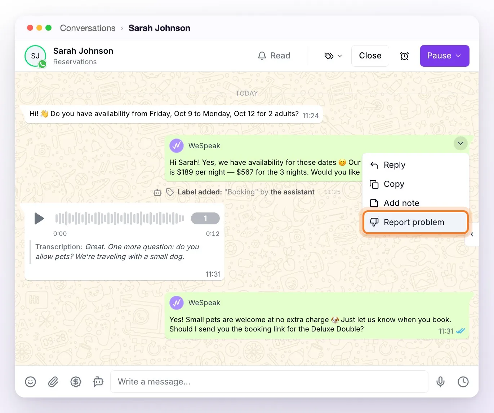
Task: Select Copy in the message menu
Action: pos(415,184)
